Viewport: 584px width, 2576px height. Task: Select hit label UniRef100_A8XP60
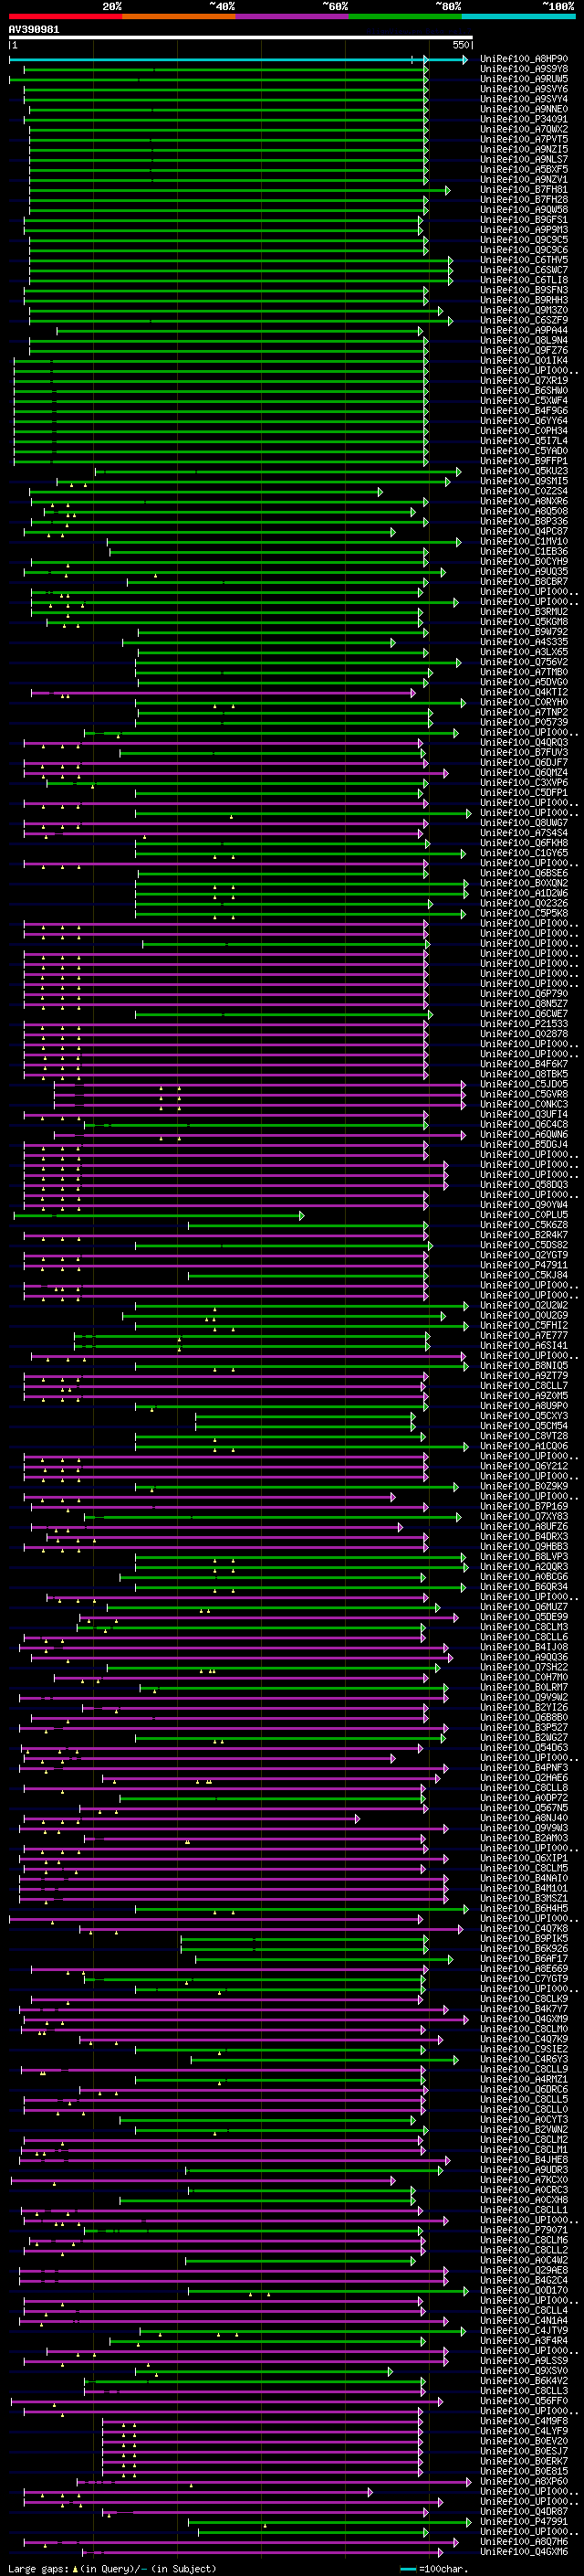point(524,2481)
